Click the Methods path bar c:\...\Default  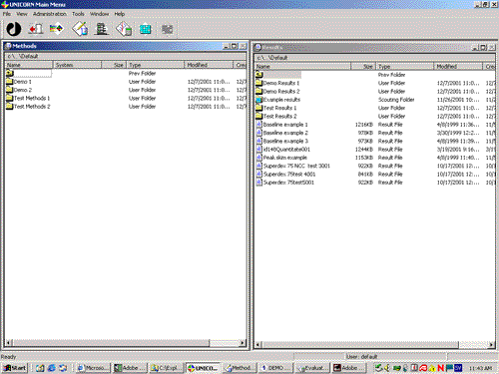(126, 56)
